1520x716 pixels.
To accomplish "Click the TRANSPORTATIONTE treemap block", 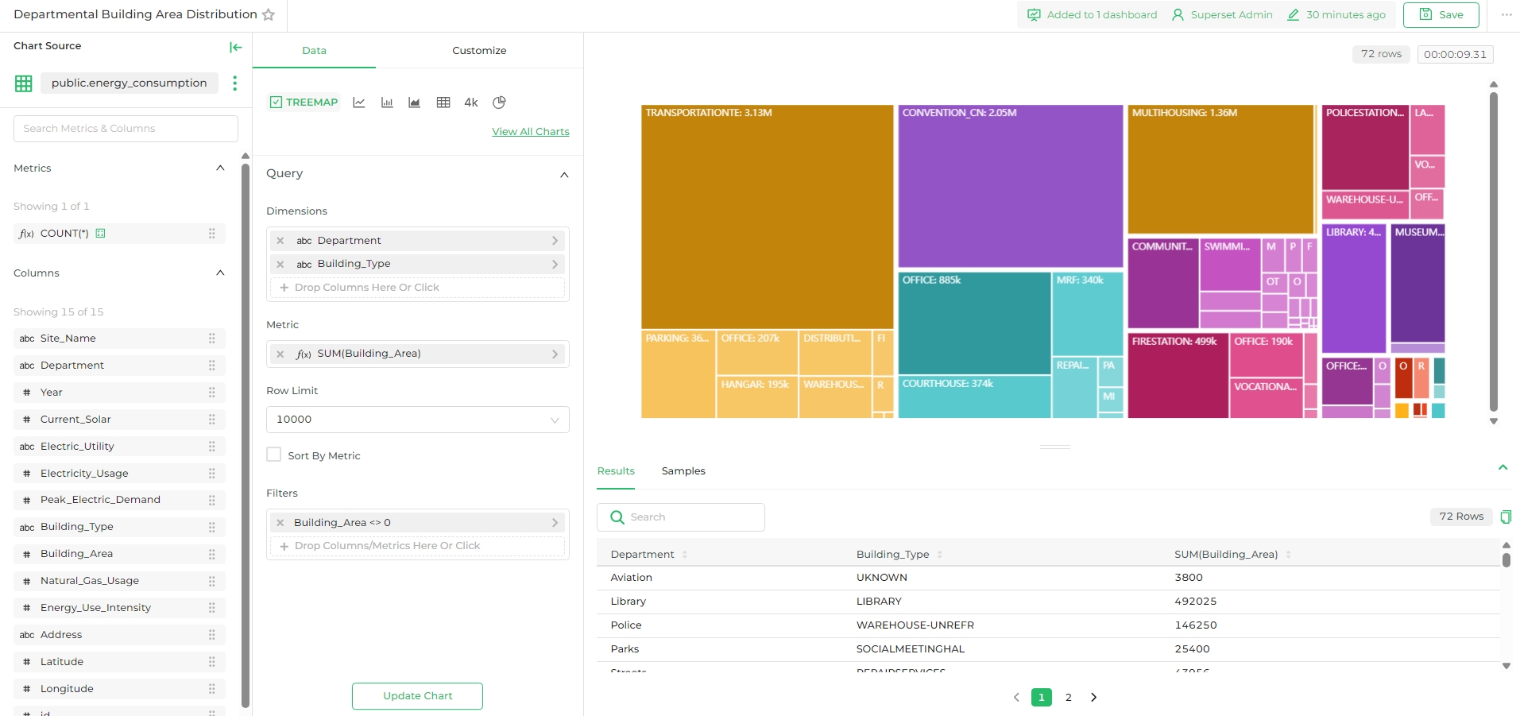I will pyautogui.click(x=767, y=217).
